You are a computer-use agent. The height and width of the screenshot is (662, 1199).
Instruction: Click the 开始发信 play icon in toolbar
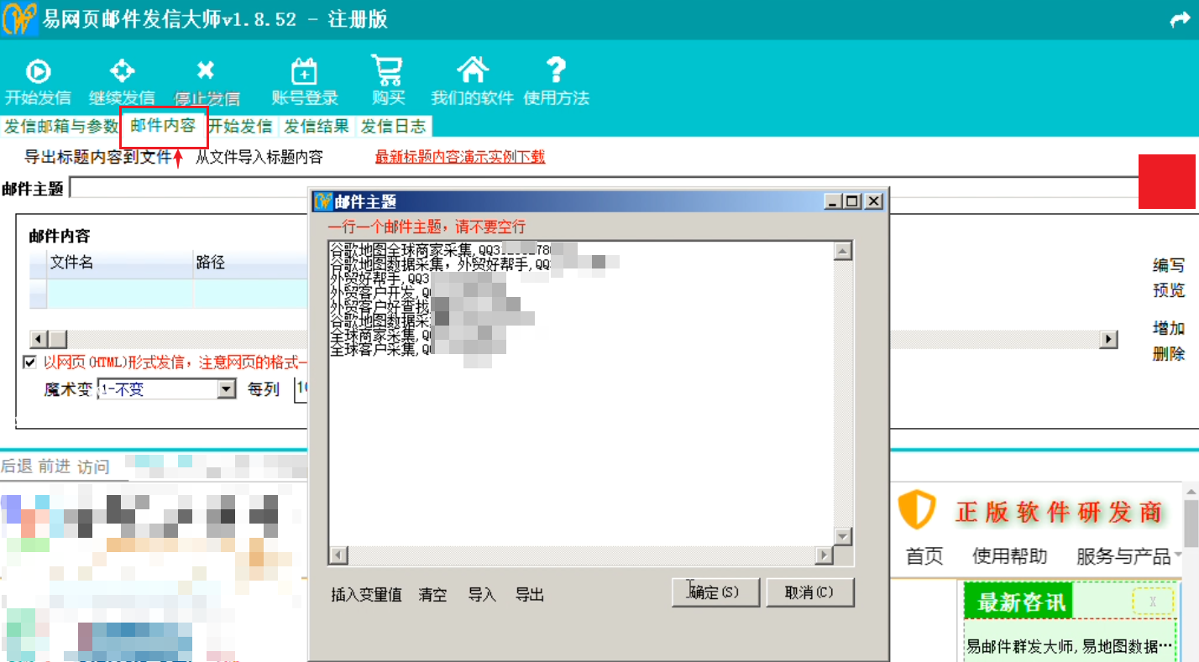pyautogui.click(x=38, y=71)
